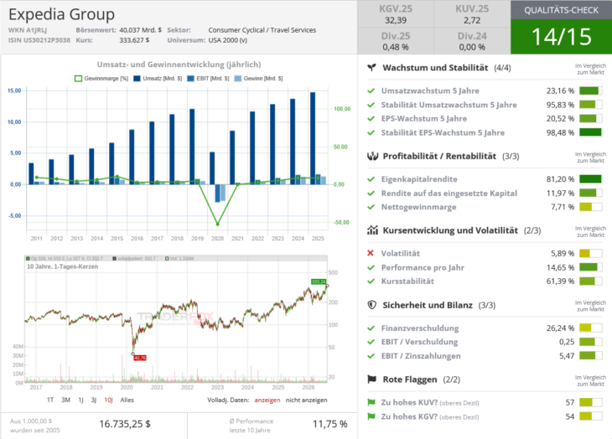Click the 98,48 % Stabilität EPS-Wachstum value
The height and width of the screenshot is (439, 612).
coord(560,132)
